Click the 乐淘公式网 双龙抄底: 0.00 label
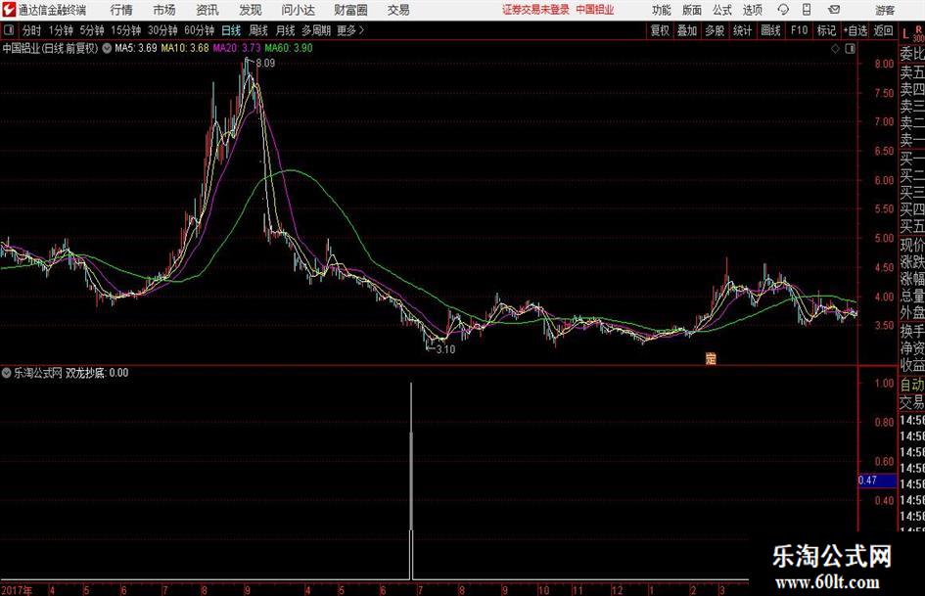Viewport: 925px width, 596px height. (x=70, y=373)
